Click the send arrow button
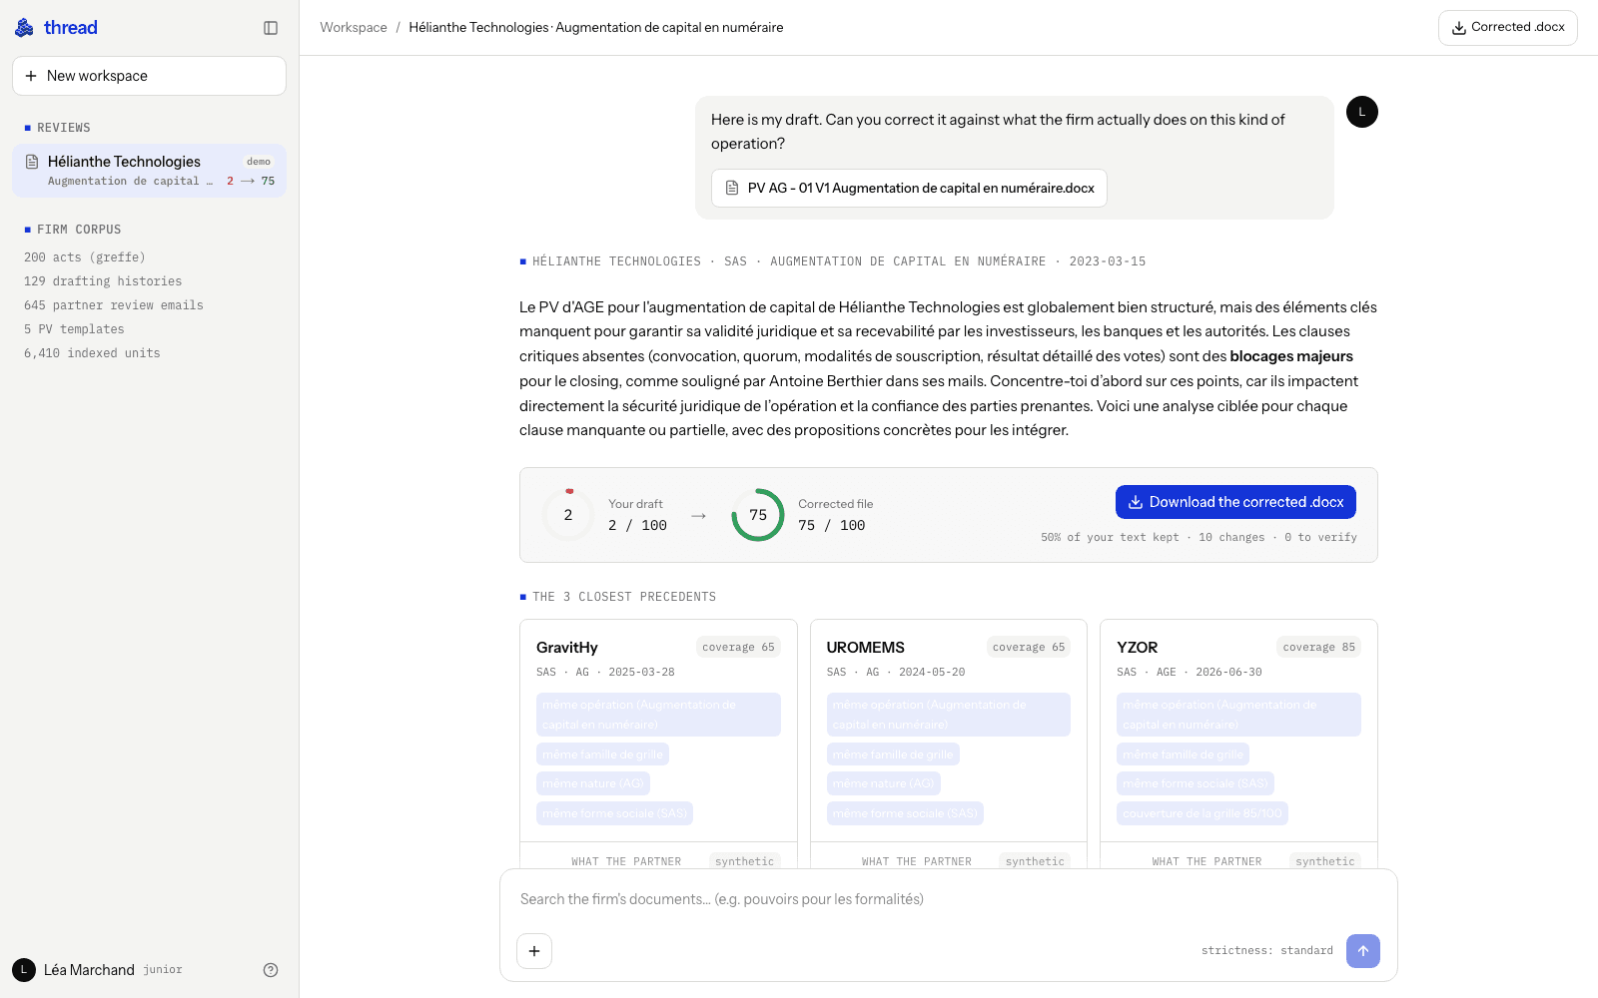The image size is (1598, 998). click(x=1363, y=951)
